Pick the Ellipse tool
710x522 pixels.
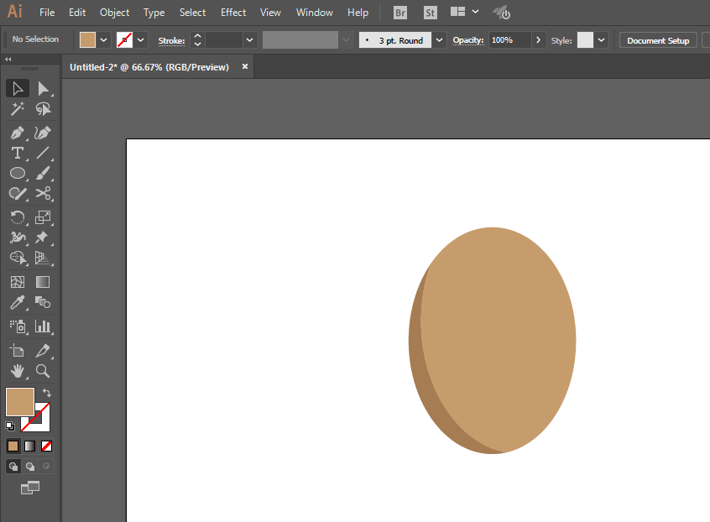coord(17,174)
